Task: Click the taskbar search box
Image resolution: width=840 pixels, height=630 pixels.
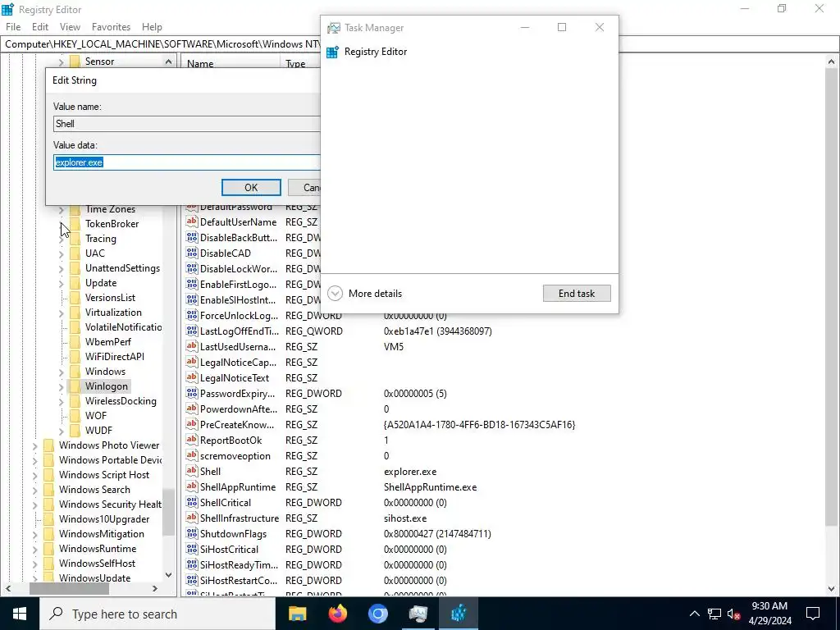Action: coord(157,614)
